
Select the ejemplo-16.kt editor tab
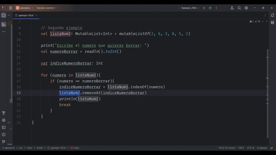pyautogui.click(x=26, y=15)
